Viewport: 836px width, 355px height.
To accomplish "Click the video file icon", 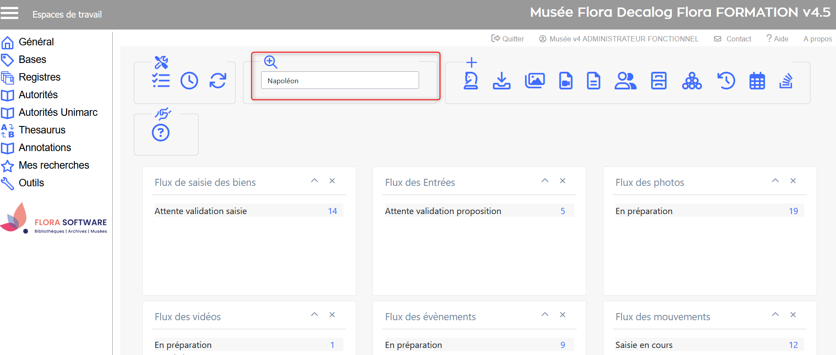I will pos(566,81).
